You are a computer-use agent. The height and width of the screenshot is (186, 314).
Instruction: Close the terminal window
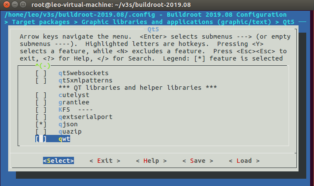pyautogui.click(x=6, y=4)
